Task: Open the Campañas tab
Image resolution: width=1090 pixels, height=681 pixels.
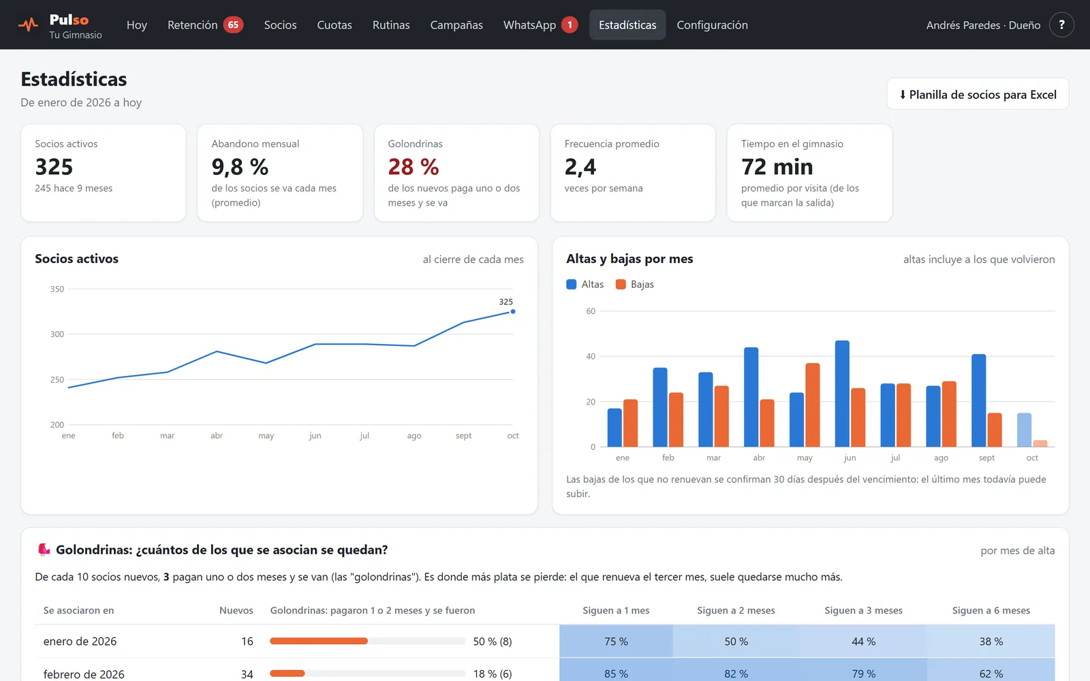Action: click(x=456, y=25)
